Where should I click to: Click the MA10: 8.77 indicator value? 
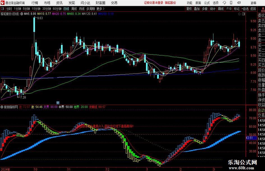[x=44, y=14]
